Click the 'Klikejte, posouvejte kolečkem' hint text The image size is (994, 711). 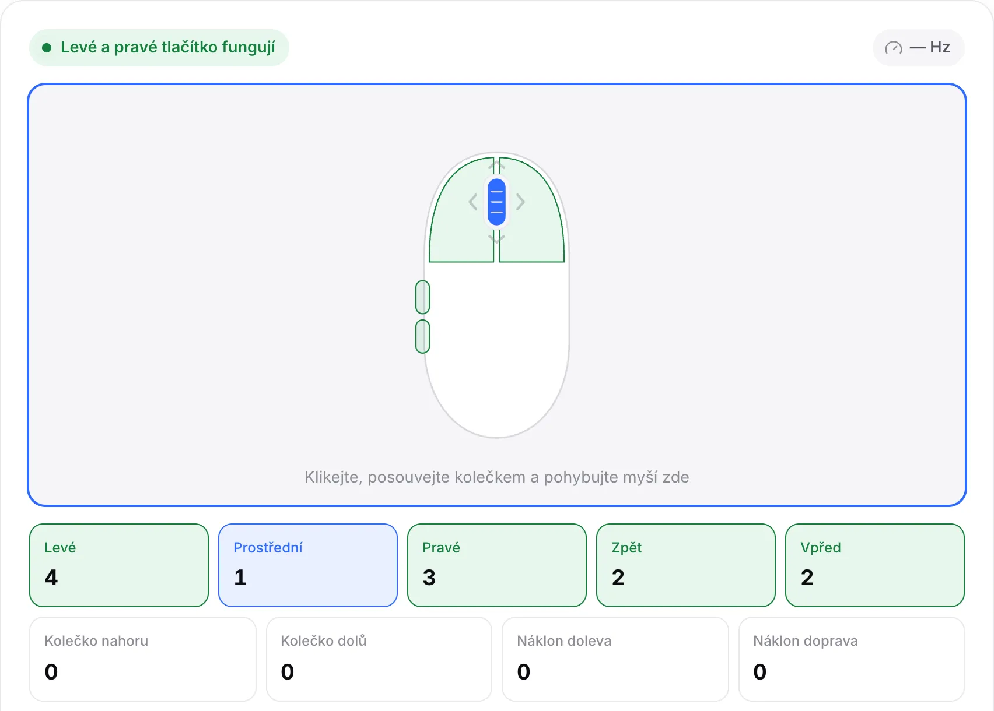[497, 477]
